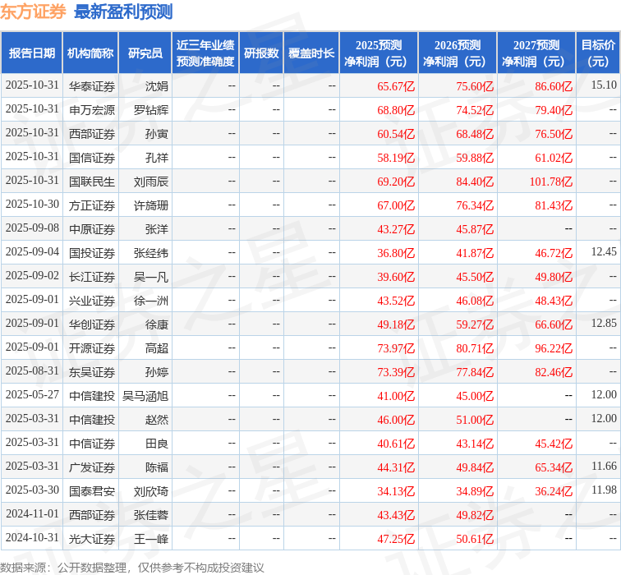Image resolution: width=621 pixels, height=575 pixels.
Task: Click researcher name 田良
Action: tap(157, 444)
